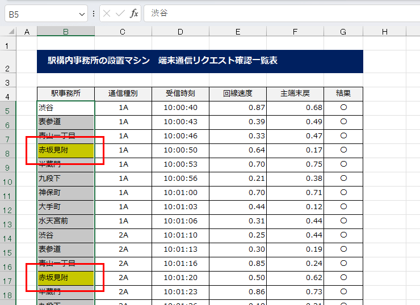Click the 駅事務所 header cell
Screen dimensions: 420x305
click(x=66, y=94)
